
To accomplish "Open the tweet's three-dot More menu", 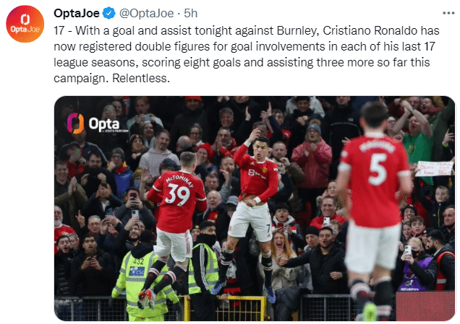I will pyautogui.click(x=447, y=13).
